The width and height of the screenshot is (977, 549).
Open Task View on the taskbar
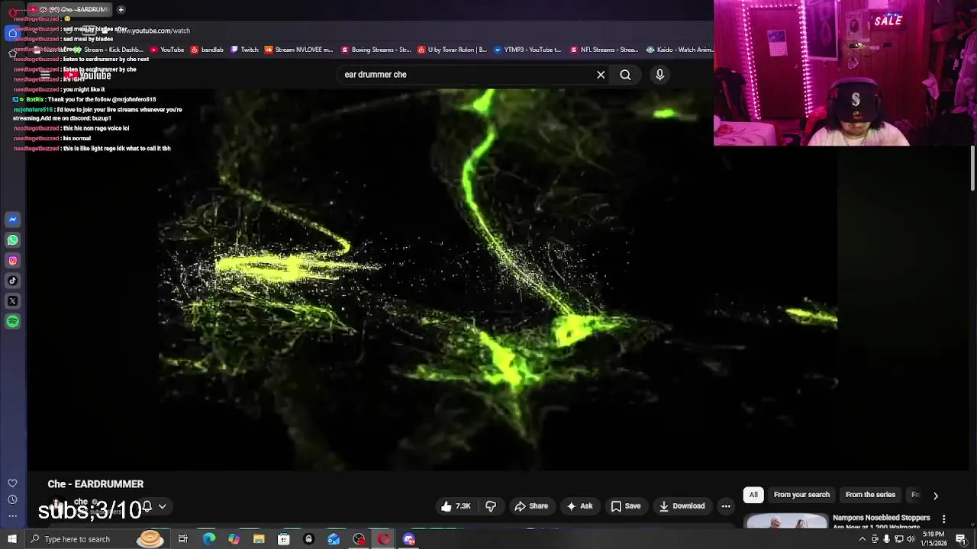(x=183, y=539)
